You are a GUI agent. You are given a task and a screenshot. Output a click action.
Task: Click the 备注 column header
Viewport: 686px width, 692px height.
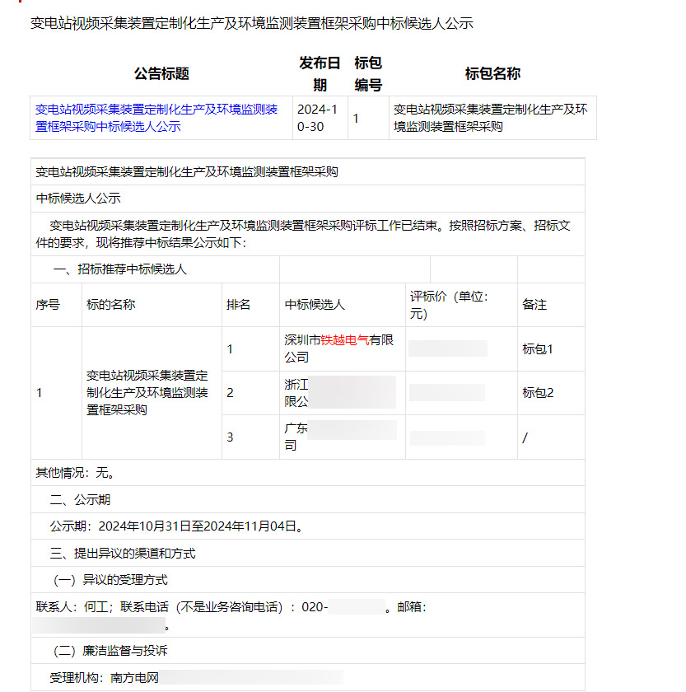[x=534, y=305]
